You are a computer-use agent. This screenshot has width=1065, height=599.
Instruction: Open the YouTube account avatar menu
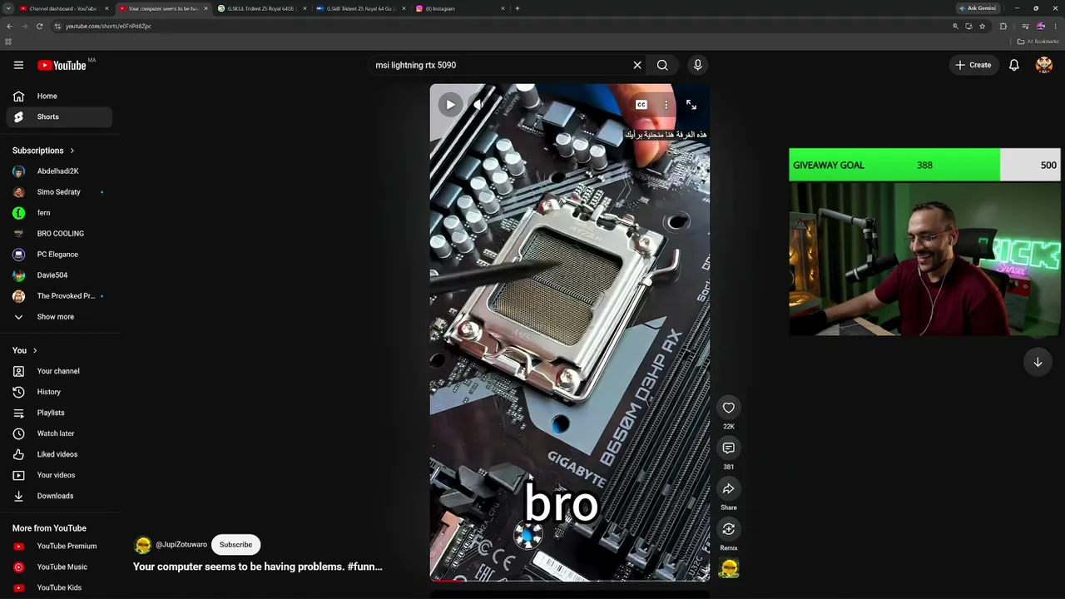point(1044,65)
